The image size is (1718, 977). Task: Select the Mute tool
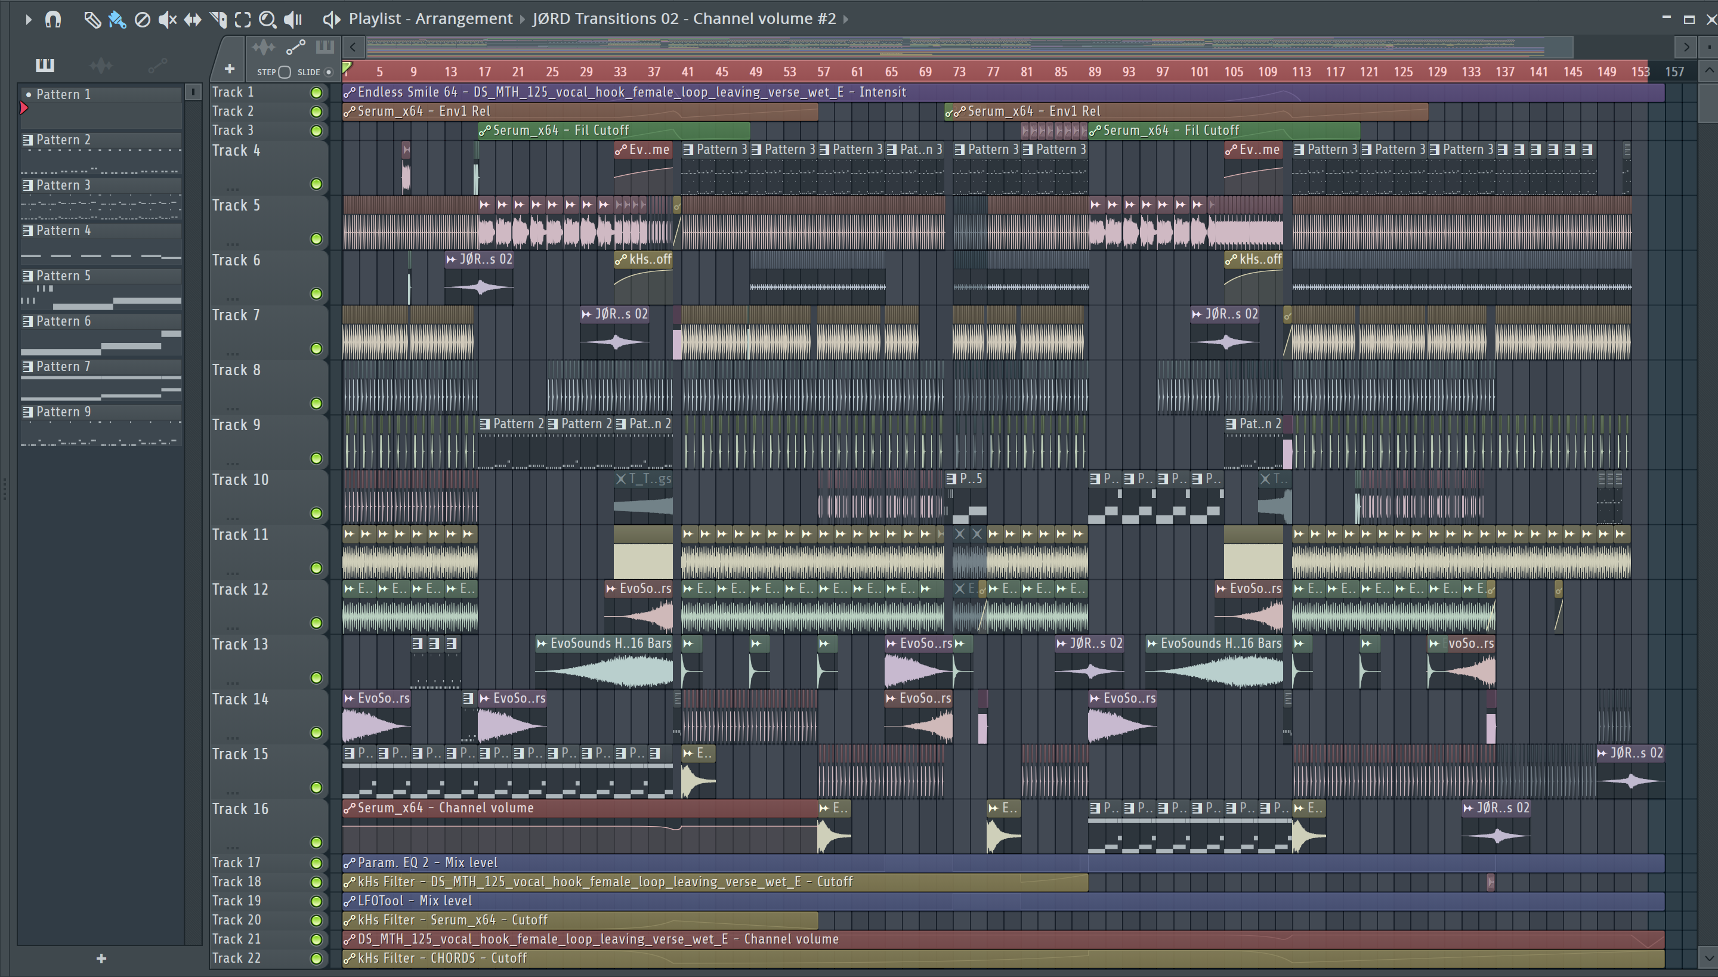click(x=167, y=20)
